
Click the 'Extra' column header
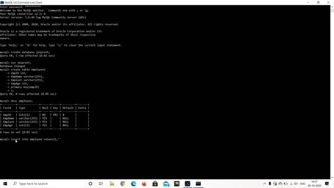tap(82, 108)
